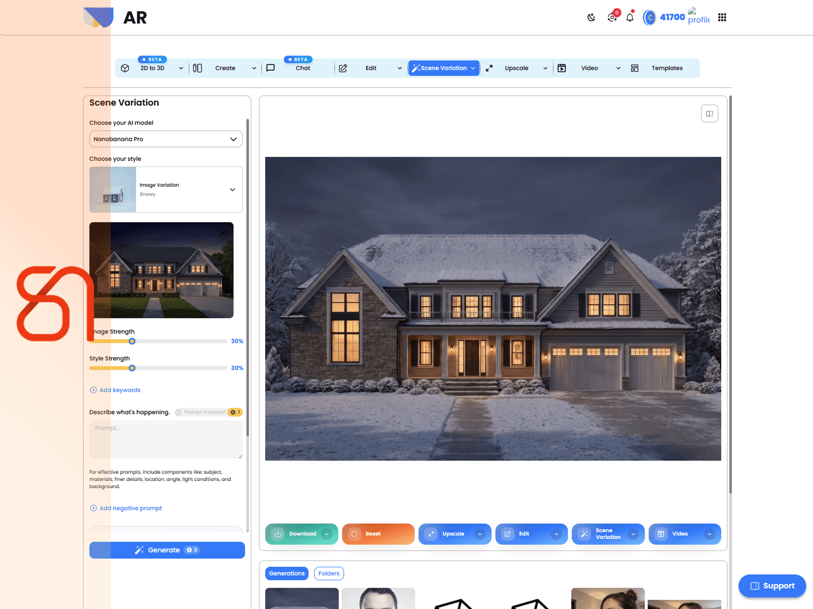
Task: Click the Edit icon below image
Action: (507, 534)
